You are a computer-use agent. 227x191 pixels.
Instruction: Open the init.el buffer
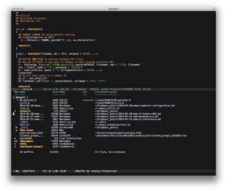24,108
